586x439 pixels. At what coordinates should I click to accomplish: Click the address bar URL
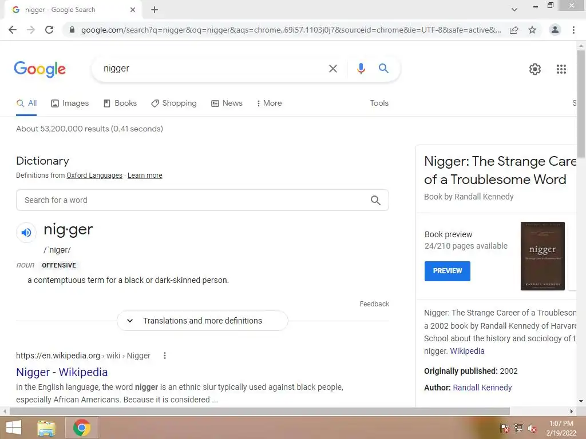click(x=291, y=30)
